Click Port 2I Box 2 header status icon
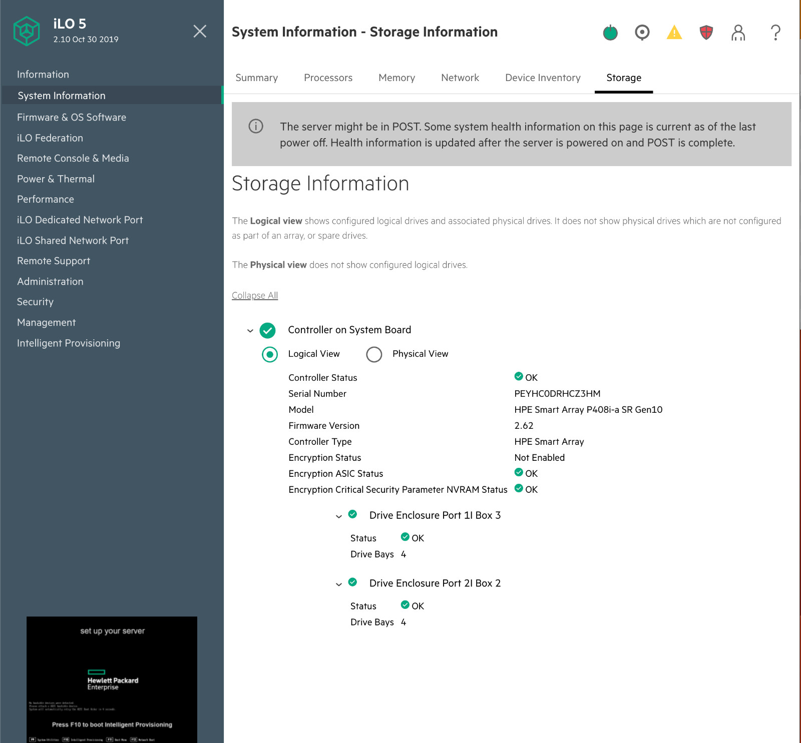Image resolution: width=801 pixels, height=743 pixels. tap(352, 582)
